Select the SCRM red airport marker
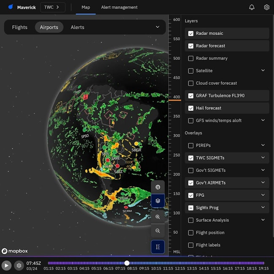The image size is (274, 274). point(126,207)
